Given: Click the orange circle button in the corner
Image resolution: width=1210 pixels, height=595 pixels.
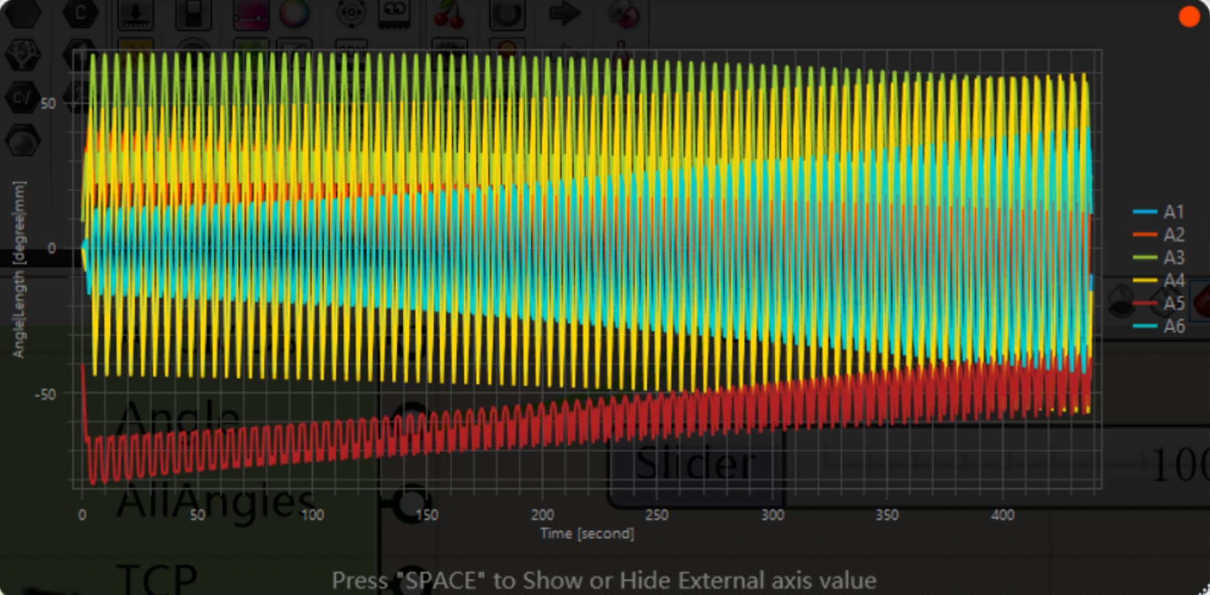Looking at the screenshot, I should point(1189,17).
